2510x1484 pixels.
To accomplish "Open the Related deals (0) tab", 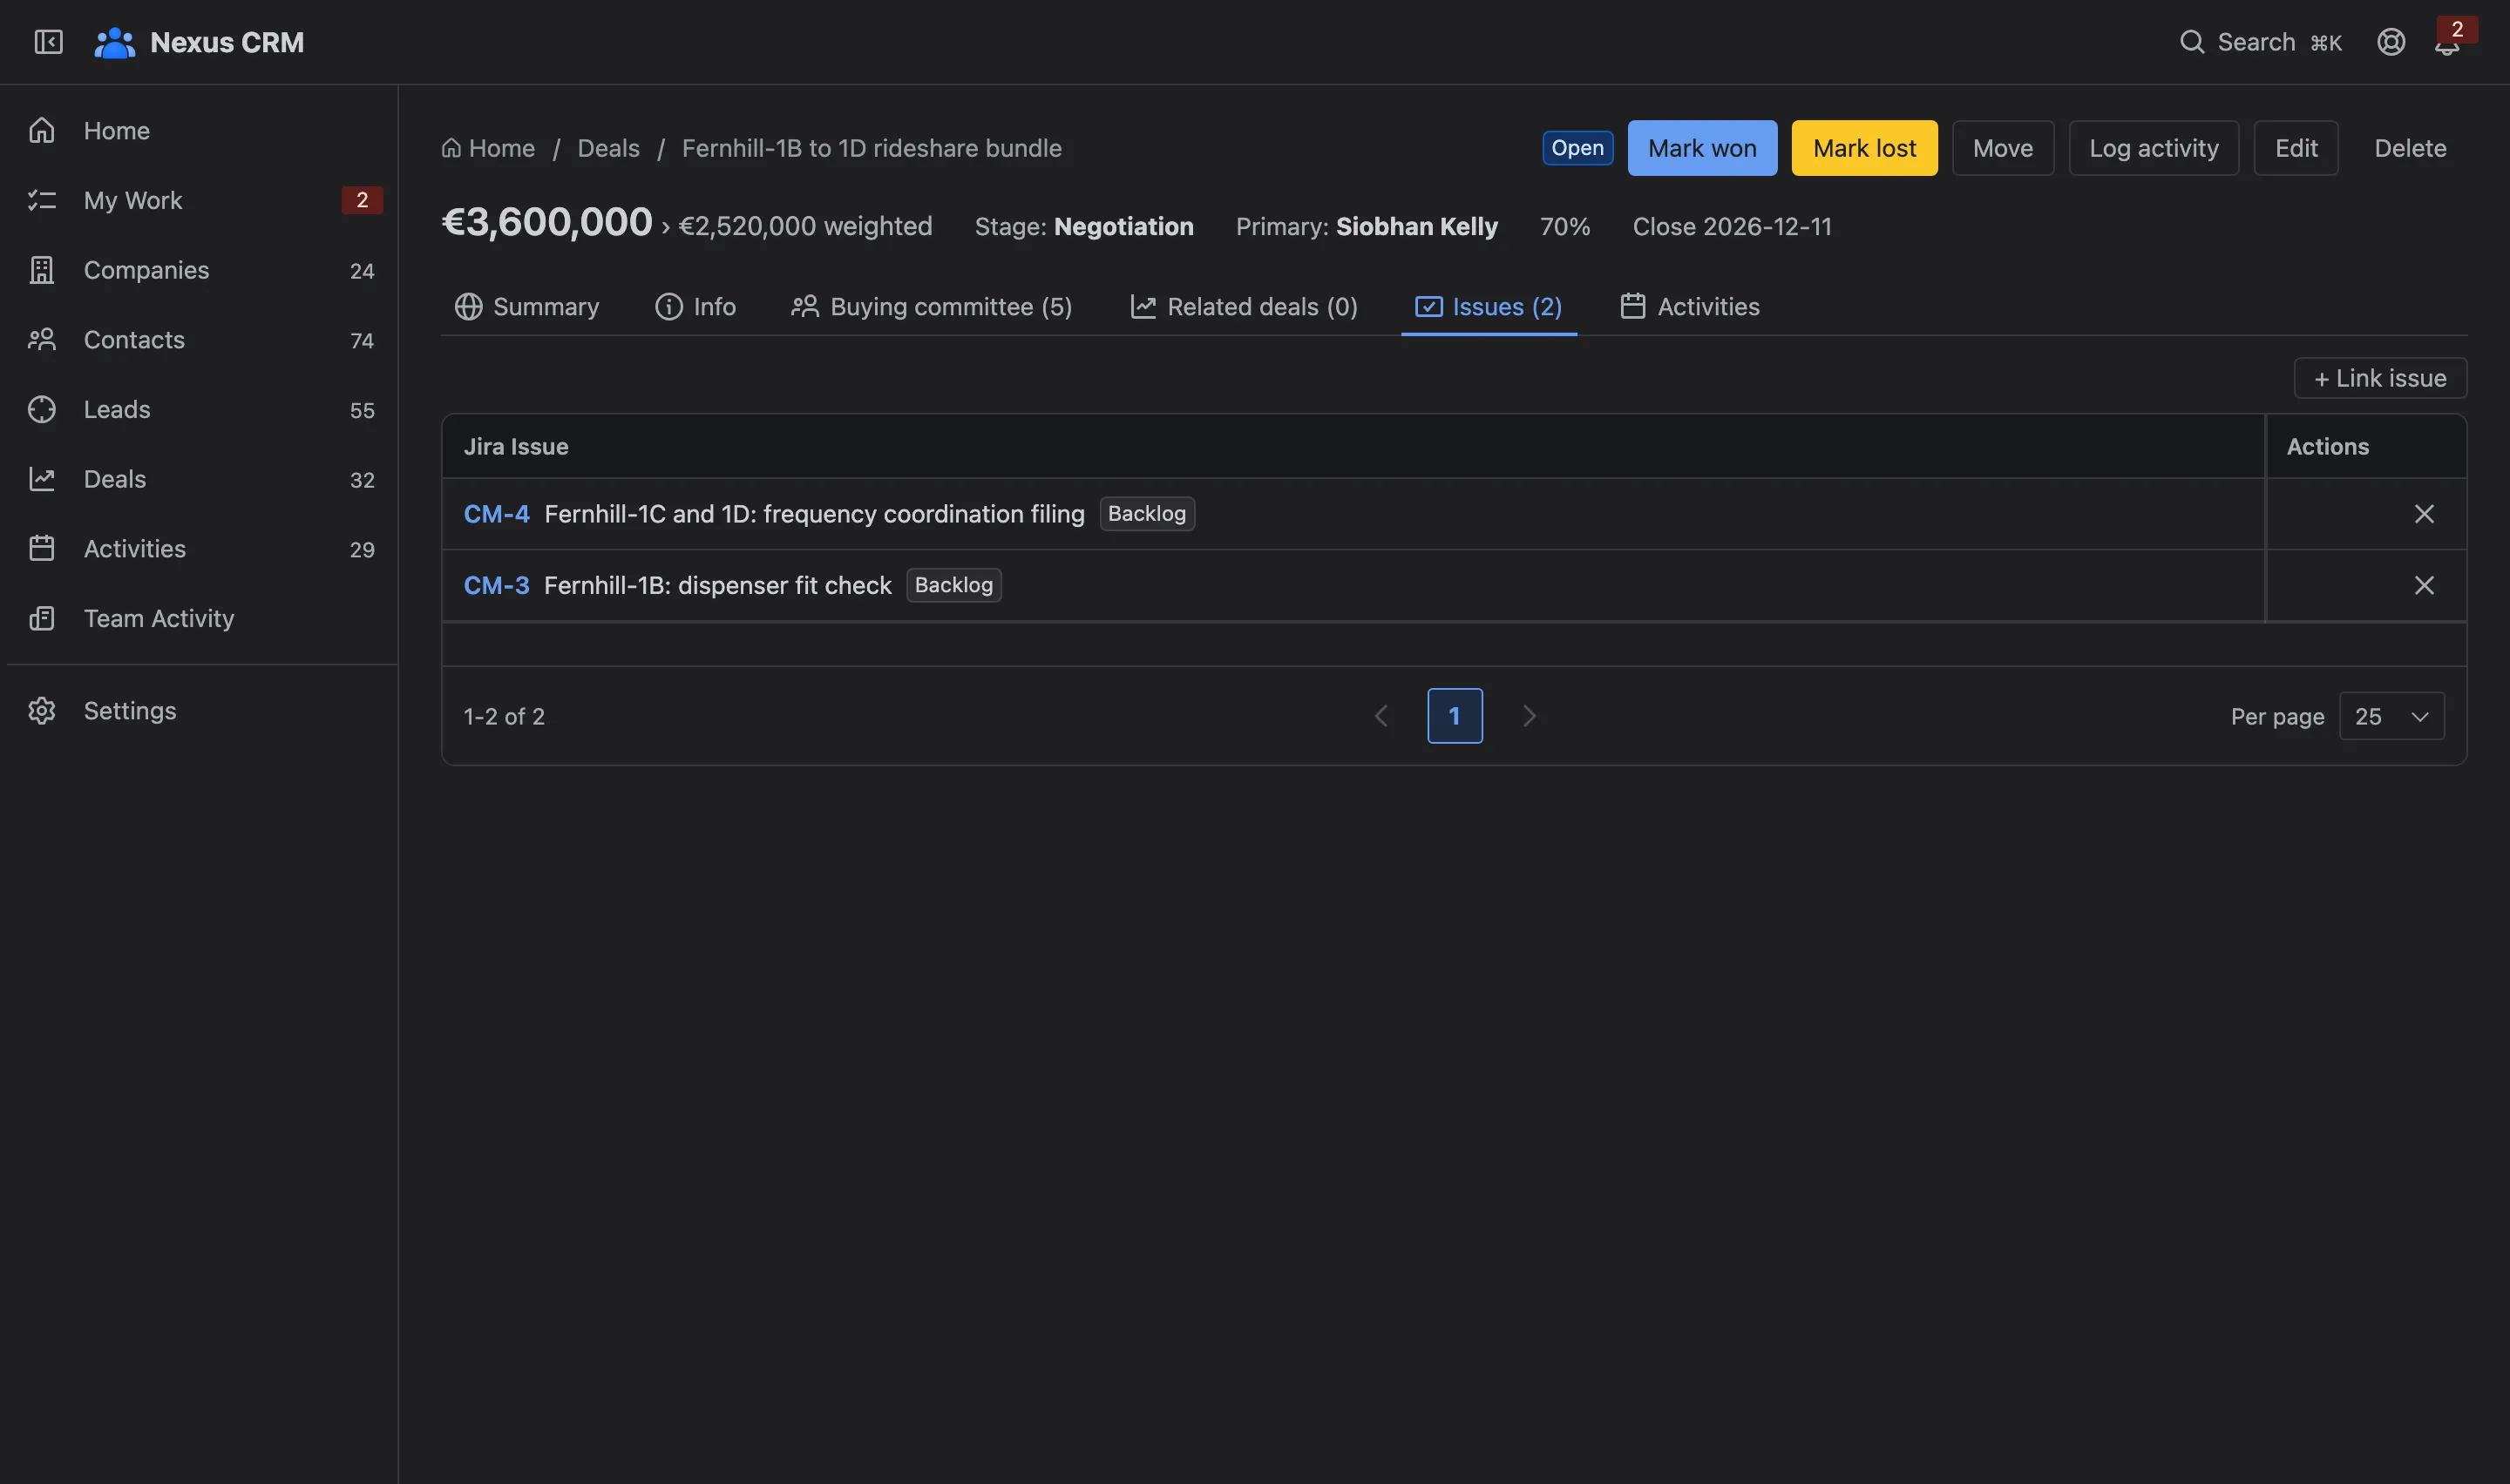I will 1244,307.
